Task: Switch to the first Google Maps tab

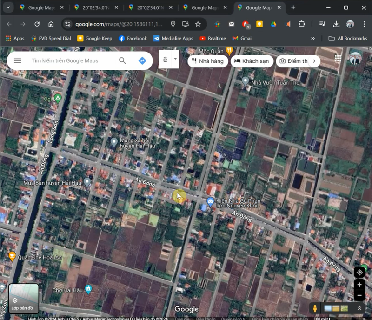Action: [x=41, y=7]
